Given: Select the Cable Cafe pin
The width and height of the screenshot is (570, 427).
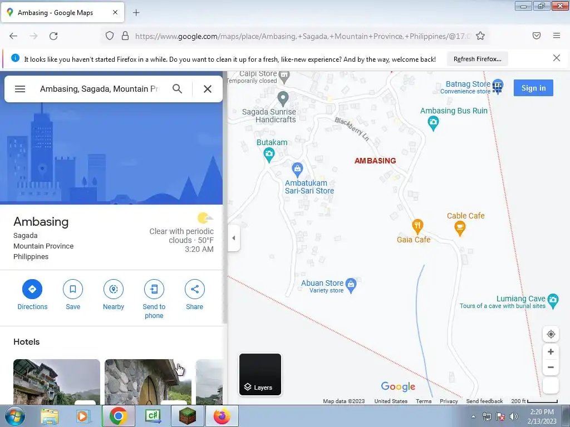Looking at the screenshot, I should 460,229.
